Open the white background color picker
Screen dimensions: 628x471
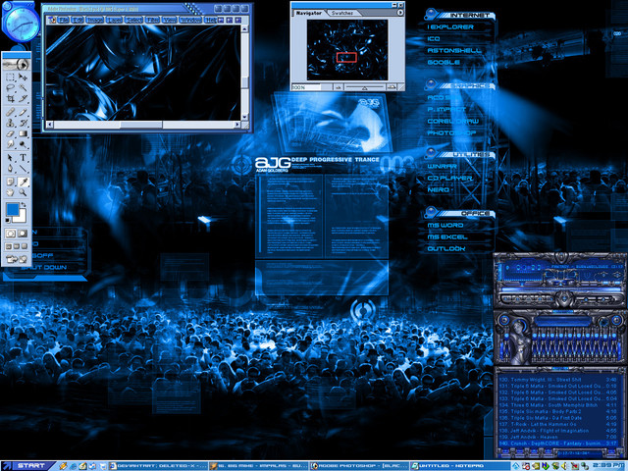[x=21, y=218]
